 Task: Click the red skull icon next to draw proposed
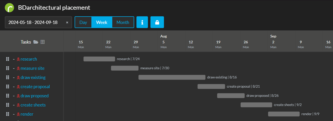18,96
